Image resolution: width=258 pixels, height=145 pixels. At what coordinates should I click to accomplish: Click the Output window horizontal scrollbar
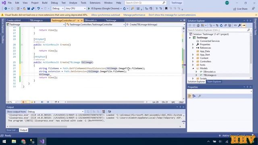38,126
